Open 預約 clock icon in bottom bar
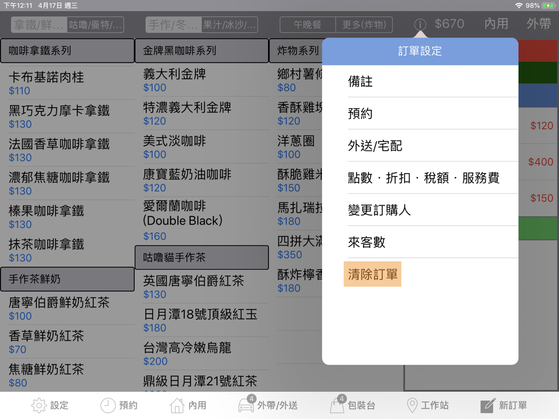Image resolution: width=559 pixels, height=419 pixels. pos(108,405)
